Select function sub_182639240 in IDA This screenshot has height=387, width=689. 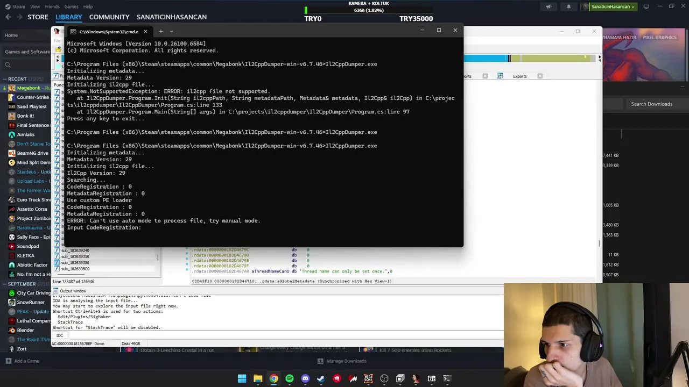click(75, 250)
